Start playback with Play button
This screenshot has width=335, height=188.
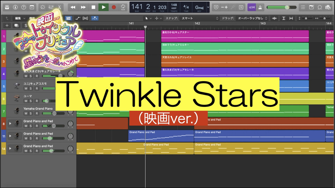(104, 7)
